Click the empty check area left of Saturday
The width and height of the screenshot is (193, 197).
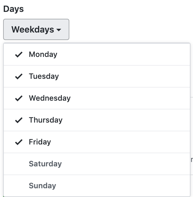[x=19, y=164]
